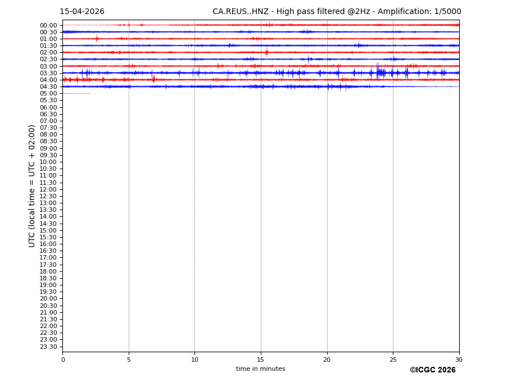
Task: Click the 15 tick label on x-axis
Action: 261,360
